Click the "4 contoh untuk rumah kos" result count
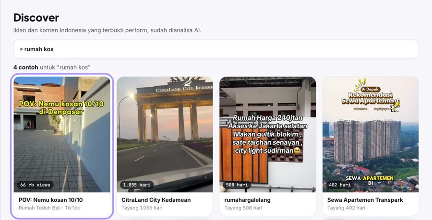 point(52,67)
